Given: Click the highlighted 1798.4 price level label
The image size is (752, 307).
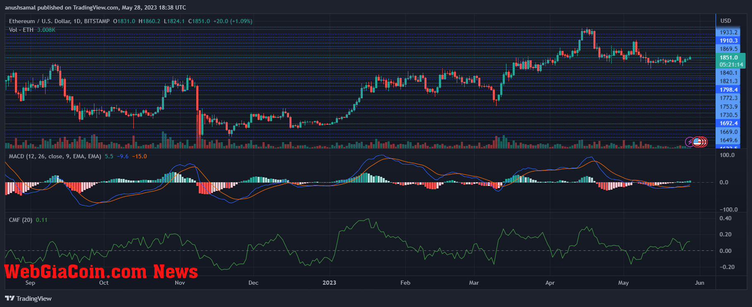Looking at the screenshot, I should click(728, 90).
